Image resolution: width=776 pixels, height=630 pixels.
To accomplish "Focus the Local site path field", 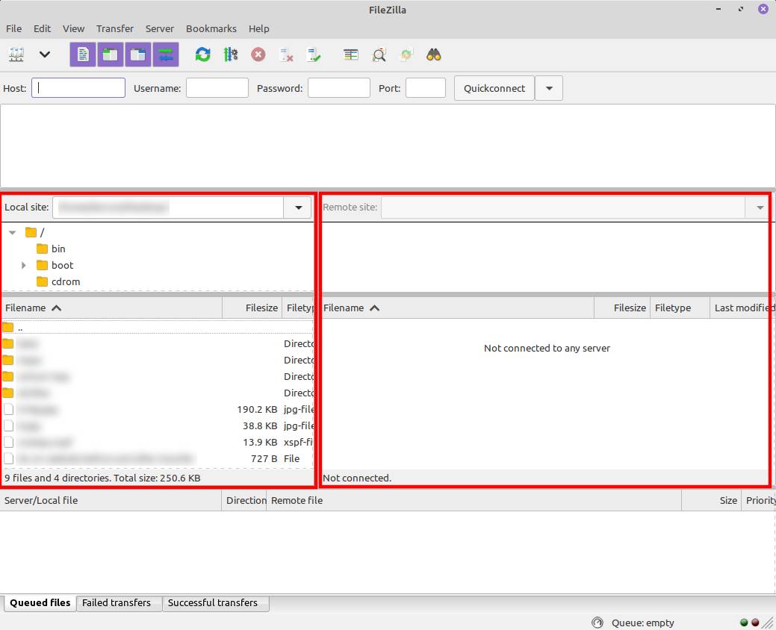I will pyautogui.click(x=168, y=208).
